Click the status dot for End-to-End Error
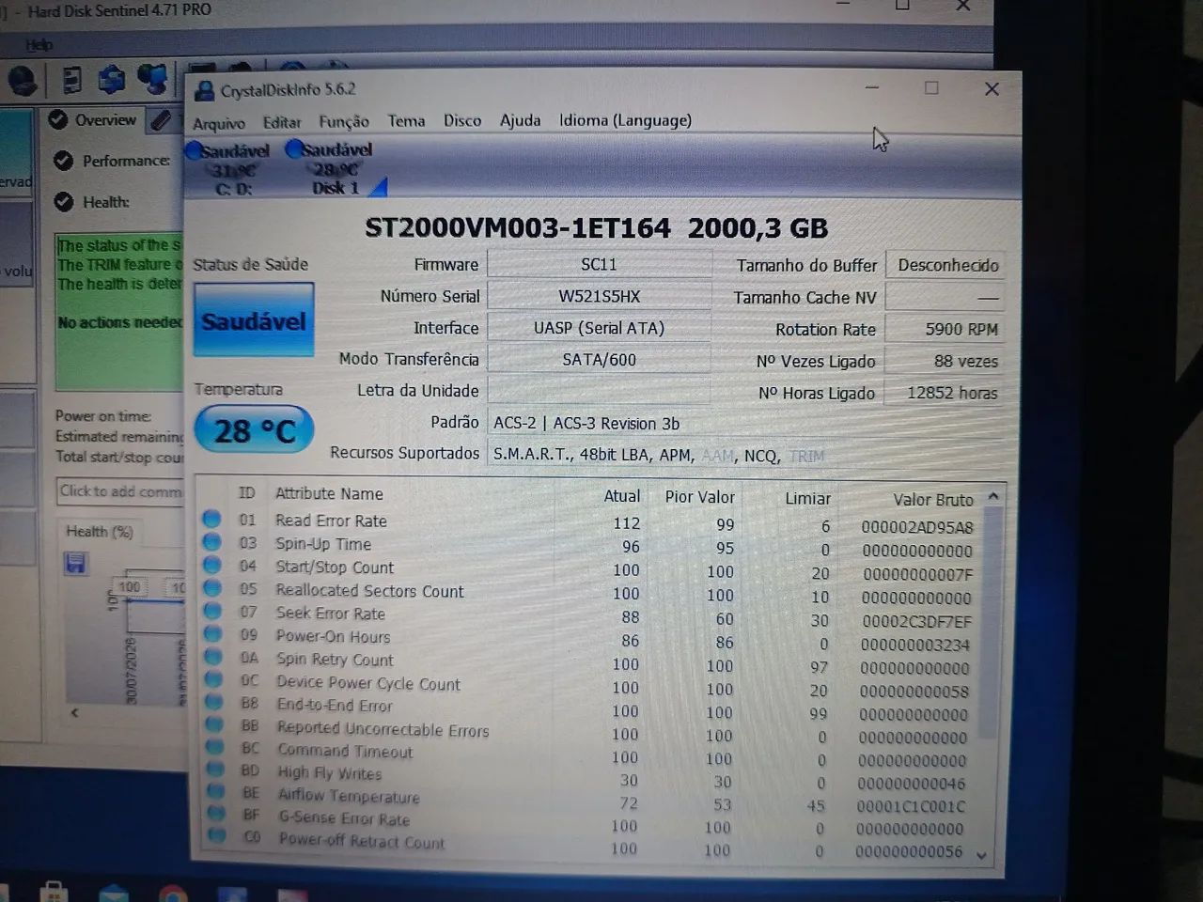 [x=214, y=701]
